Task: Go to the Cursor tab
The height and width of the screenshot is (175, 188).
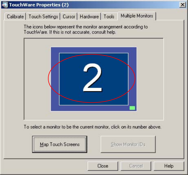Action: (x=69, y=17)
